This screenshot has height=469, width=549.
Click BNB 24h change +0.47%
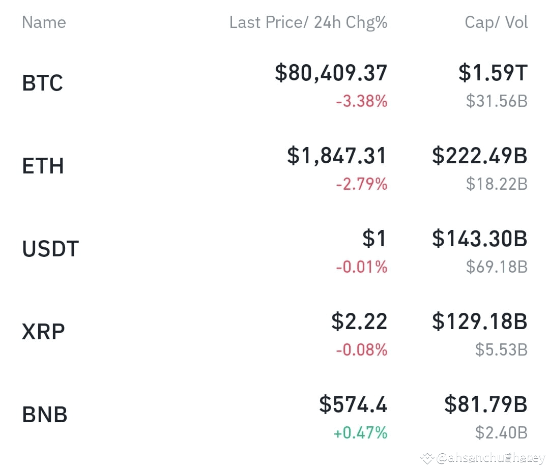click(x=360, y=433)
